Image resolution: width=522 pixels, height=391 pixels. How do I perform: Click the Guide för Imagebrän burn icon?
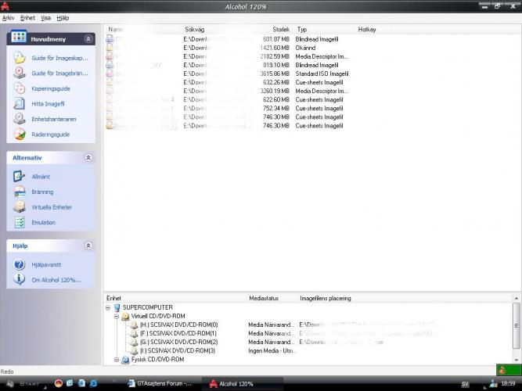20,73
